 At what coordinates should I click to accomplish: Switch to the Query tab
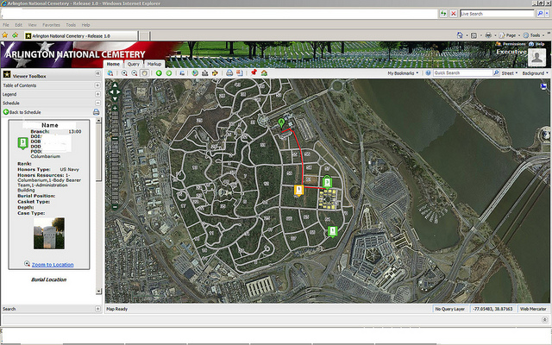134,64
